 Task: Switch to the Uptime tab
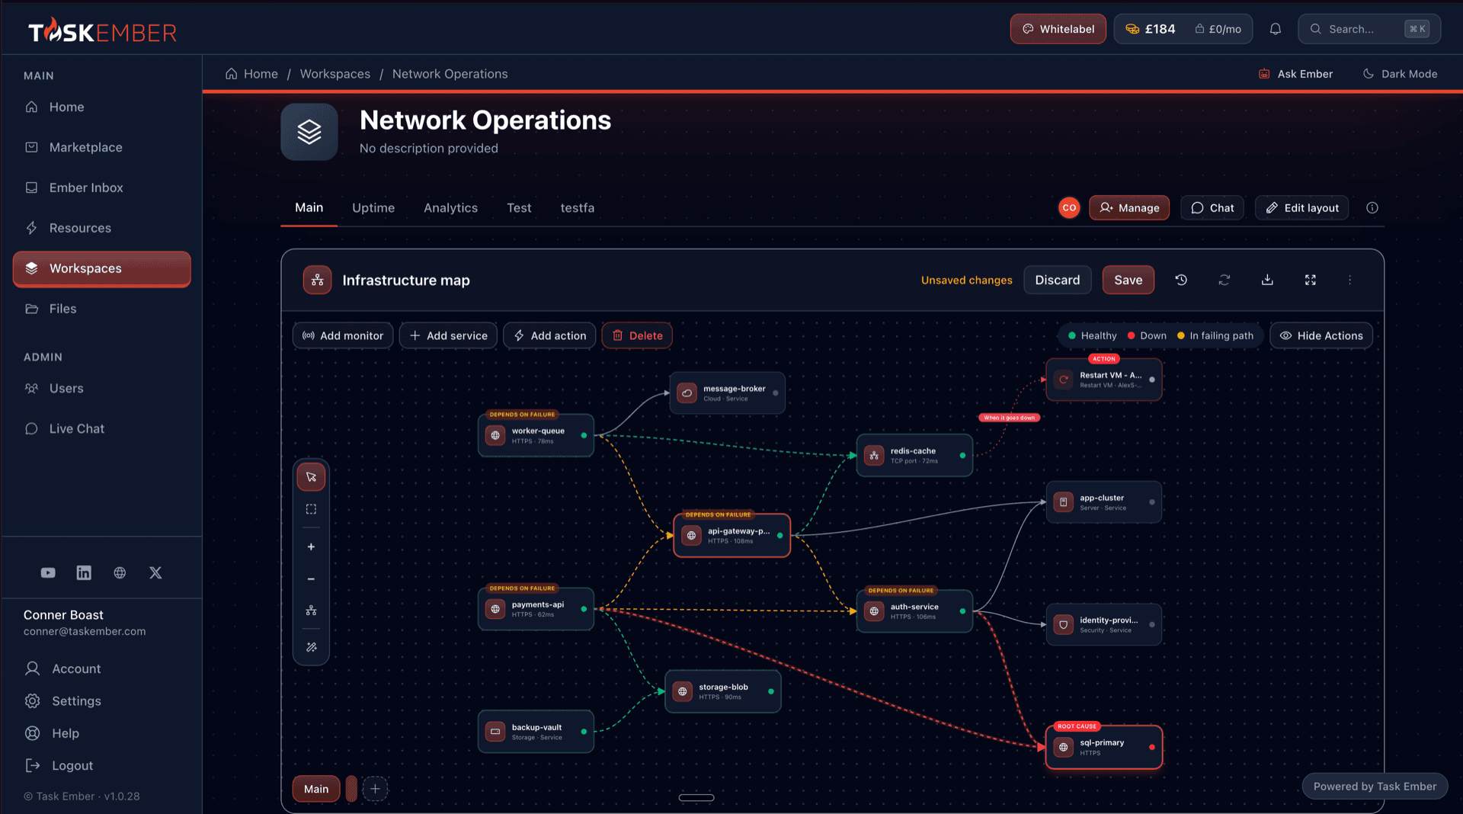[x=373, y=208]
